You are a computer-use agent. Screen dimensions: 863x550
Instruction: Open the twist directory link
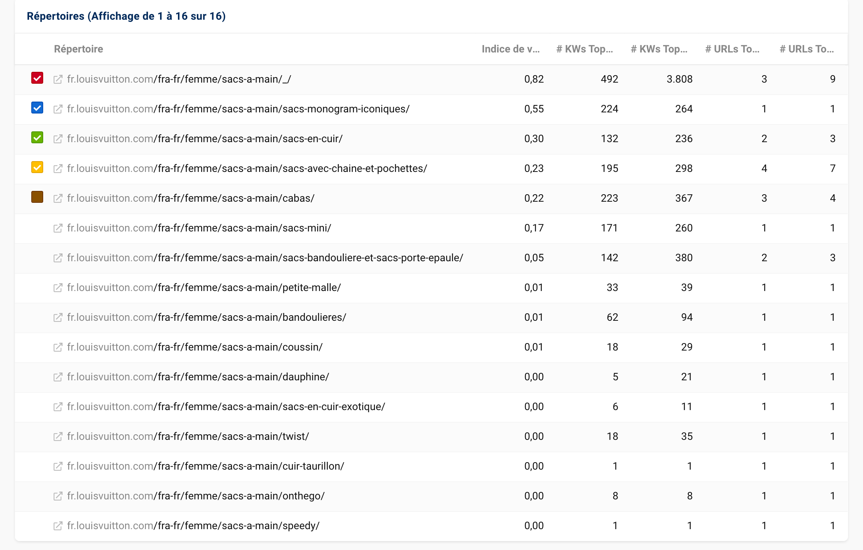[188, 437]
